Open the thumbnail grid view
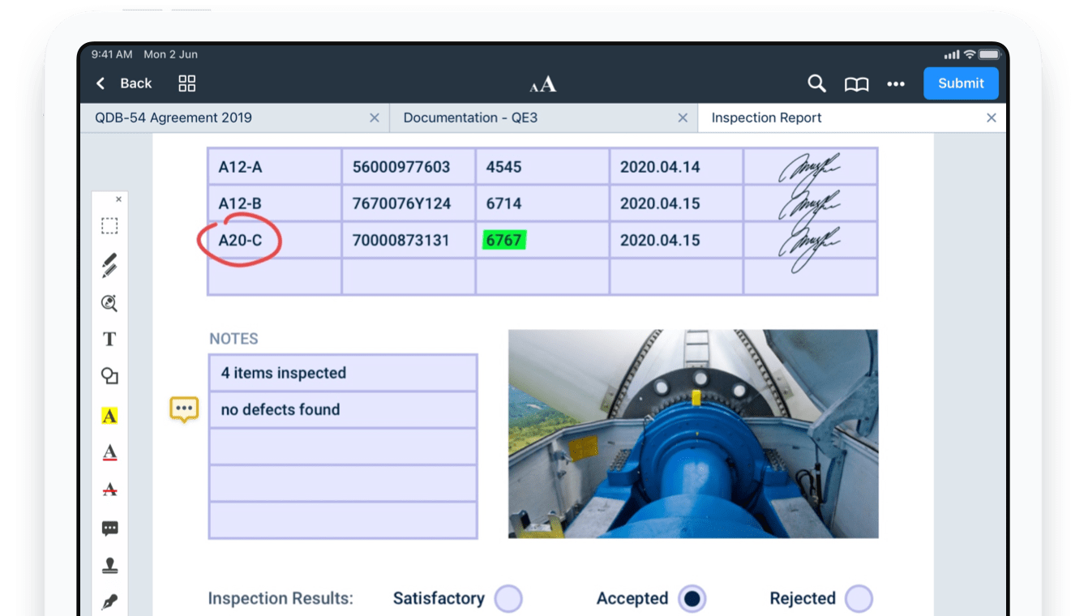Screen dimensions: 1088x616 (x=187, y=83)
